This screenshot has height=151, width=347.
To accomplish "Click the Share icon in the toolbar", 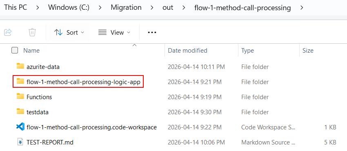I will [x=8, y=32].
